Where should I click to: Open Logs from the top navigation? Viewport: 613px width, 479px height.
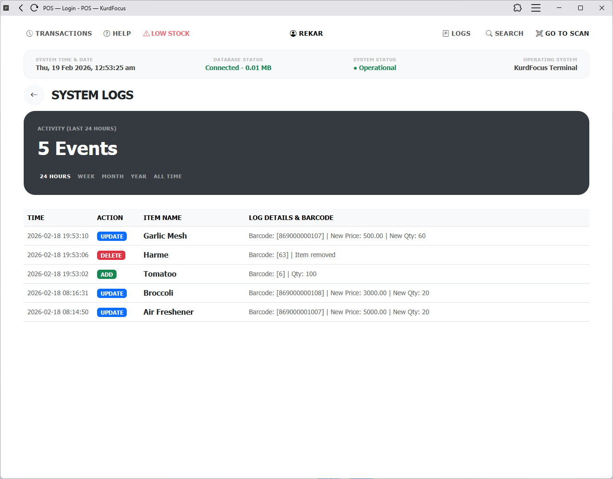[456, 33]
